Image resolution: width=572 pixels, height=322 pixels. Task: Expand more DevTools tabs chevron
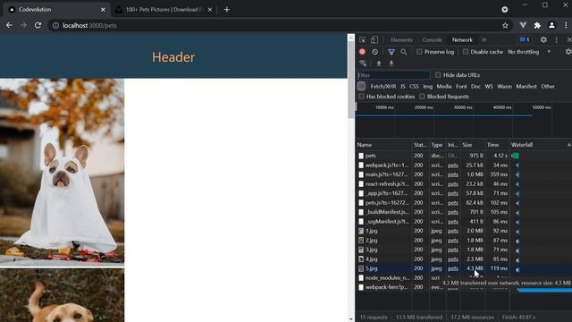pos(484,39)
